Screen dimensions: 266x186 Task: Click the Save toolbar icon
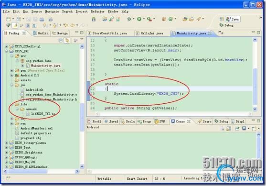[29, 19]
